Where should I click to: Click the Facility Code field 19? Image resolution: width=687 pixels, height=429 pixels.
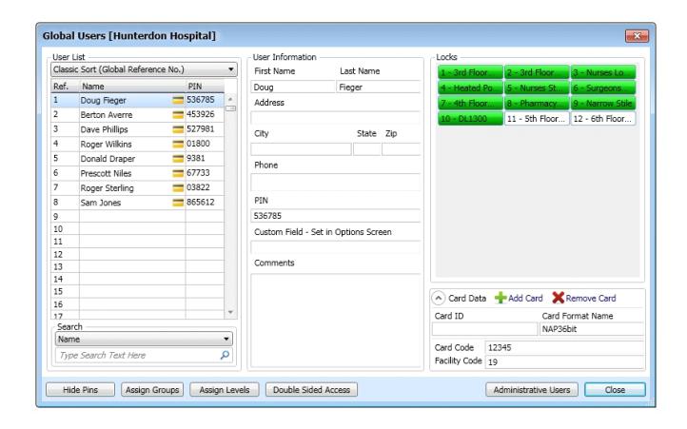[564, 362]
